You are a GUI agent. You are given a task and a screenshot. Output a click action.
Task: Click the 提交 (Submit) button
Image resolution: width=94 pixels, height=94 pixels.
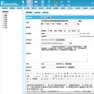[x=44, y=17]
